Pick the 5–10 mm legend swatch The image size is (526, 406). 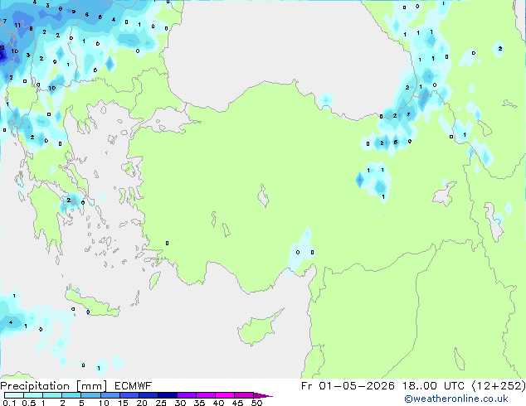[90, 395]
